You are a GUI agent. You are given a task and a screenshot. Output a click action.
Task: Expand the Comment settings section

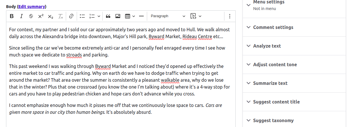[x=294, y=27]
